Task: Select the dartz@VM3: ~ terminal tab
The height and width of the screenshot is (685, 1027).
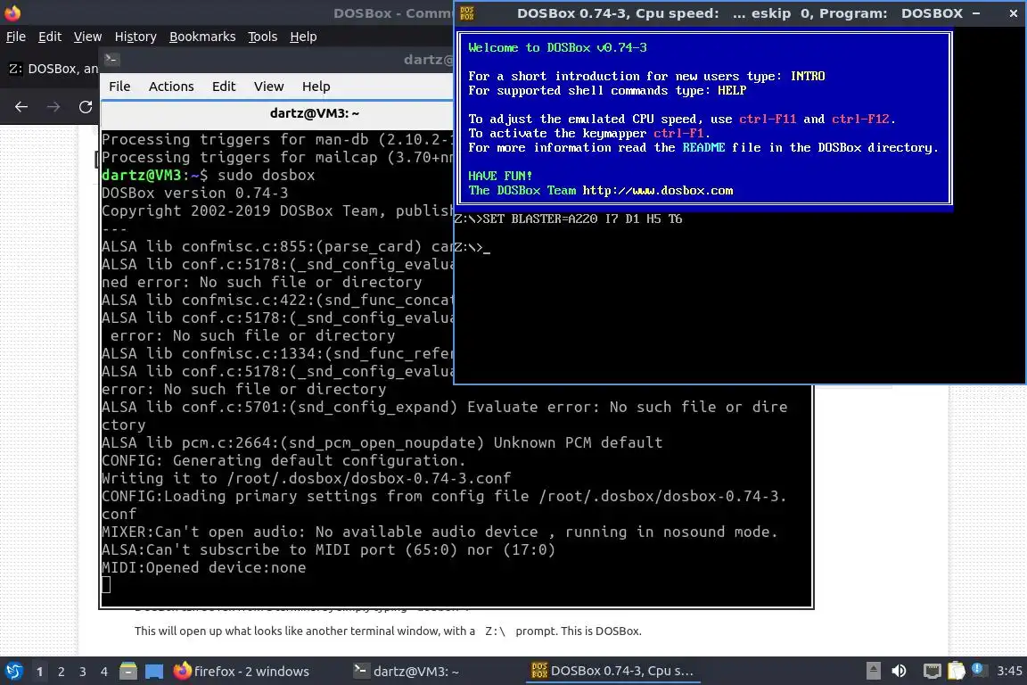Action: (x=315, y=113)
